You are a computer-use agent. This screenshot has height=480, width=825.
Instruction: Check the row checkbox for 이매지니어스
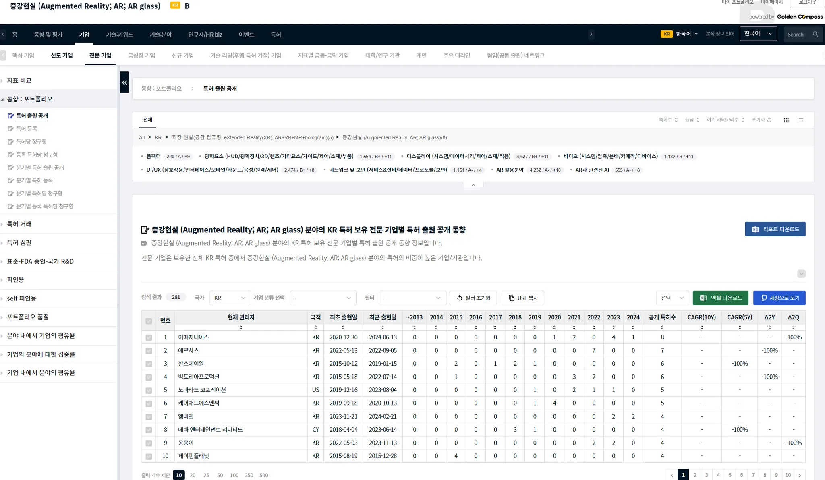149,337
